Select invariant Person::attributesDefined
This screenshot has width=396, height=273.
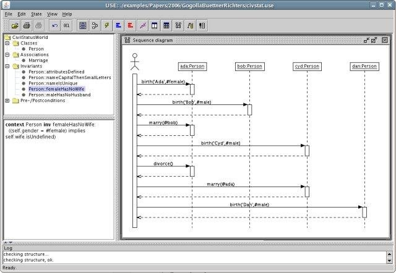pos(56,72)
